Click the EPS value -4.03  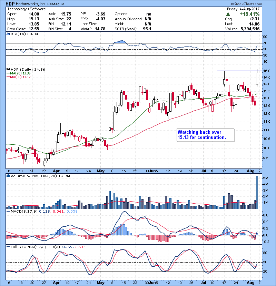tap(100, 19)
